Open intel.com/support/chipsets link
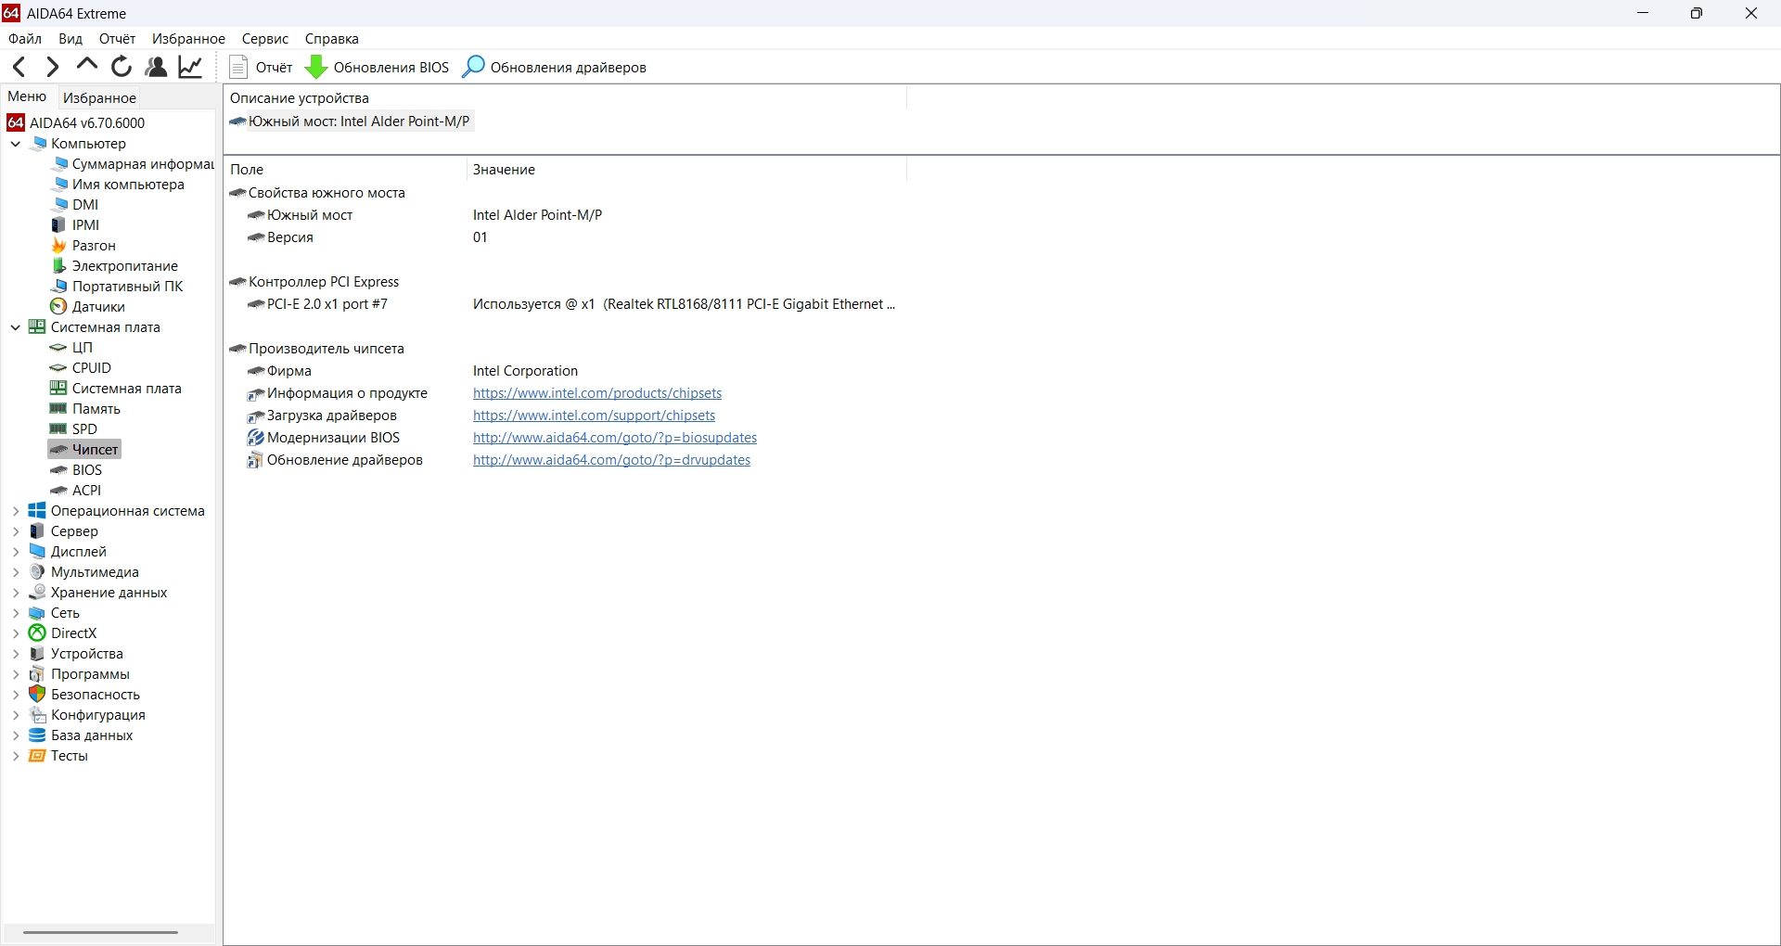Screen dimensions: 1781x946 tap(595, 415)
